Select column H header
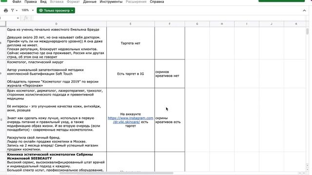 [222, 24]
